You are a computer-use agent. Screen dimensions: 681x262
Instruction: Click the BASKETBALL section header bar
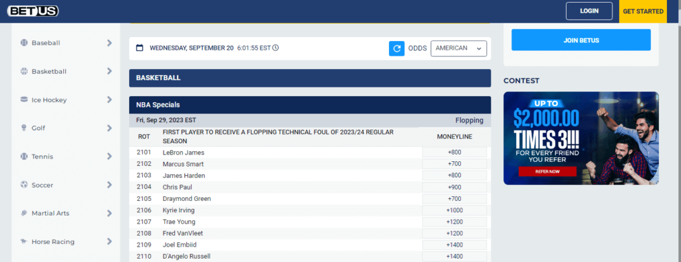310,78
